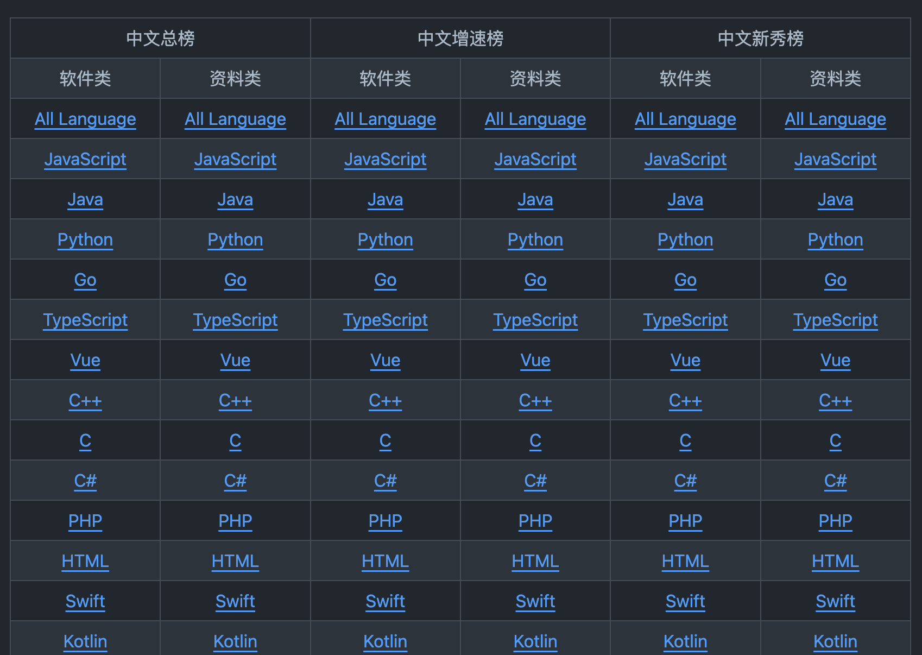Viewport: 922px width, 655px height.
Task: Click C link under 中文增速榜 软件类
Action: pos(385,440)
